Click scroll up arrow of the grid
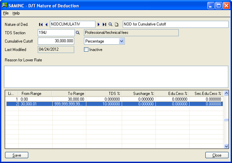 226,93
